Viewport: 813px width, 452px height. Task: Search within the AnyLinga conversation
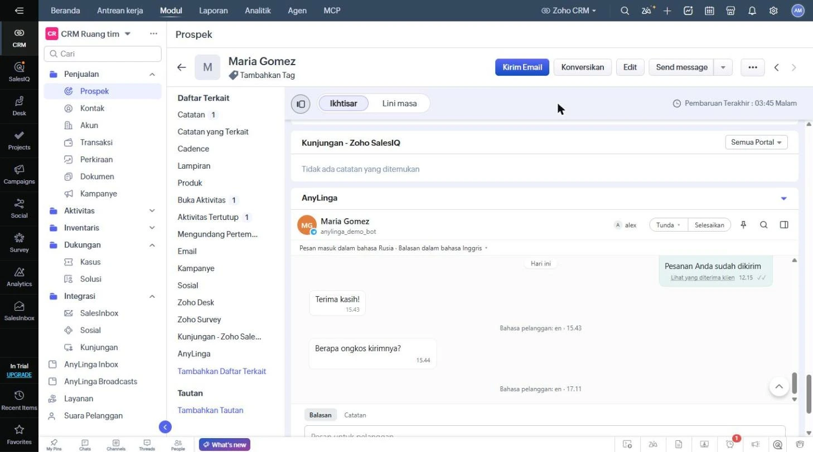pos(764,225)
